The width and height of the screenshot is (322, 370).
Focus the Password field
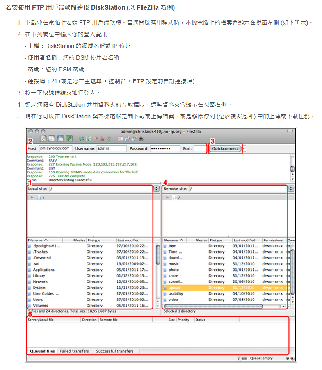(165, 148)
